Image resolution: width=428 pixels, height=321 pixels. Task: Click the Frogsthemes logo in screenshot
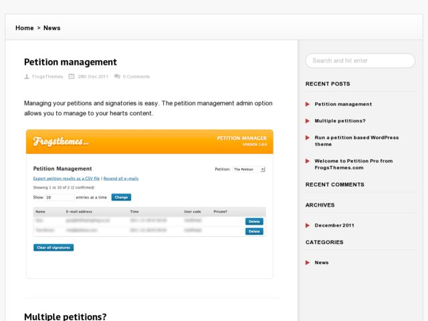[61, 141]
